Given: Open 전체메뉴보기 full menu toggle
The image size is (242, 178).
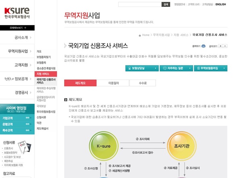Looking at the screenshot, I should click(17, 28).
